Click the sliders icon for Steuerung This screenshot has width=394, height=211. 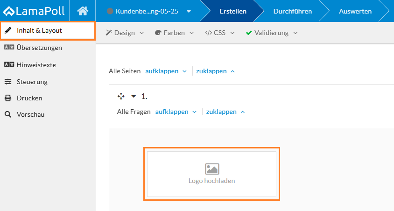point(8,82)
